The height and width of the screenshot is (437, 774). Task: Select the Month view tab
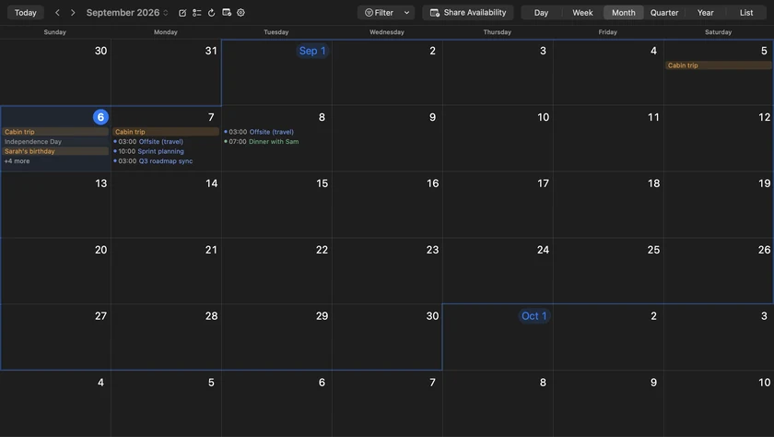coord(624,12)
